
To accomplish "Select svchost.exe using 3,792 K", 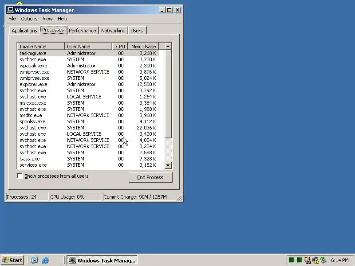I will [x=88, y=90].
